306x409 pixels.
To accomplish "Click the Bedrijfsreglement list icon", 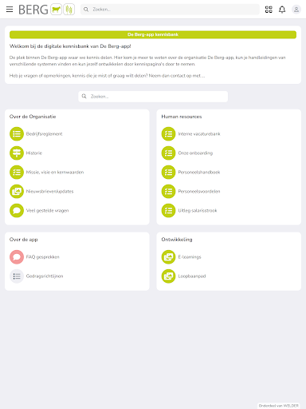I will click(x=17, y=134).
